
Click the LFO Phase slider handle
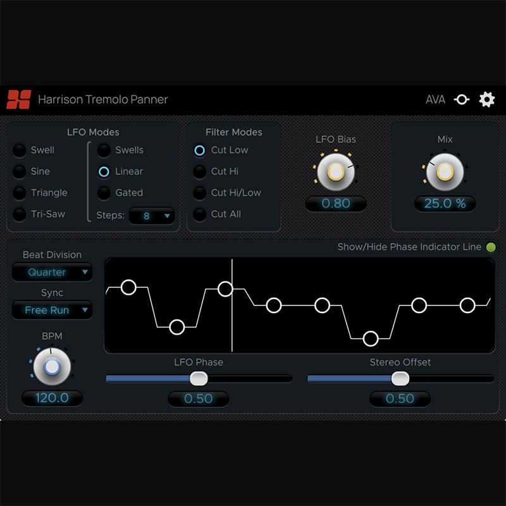click(x=199, y=378)
